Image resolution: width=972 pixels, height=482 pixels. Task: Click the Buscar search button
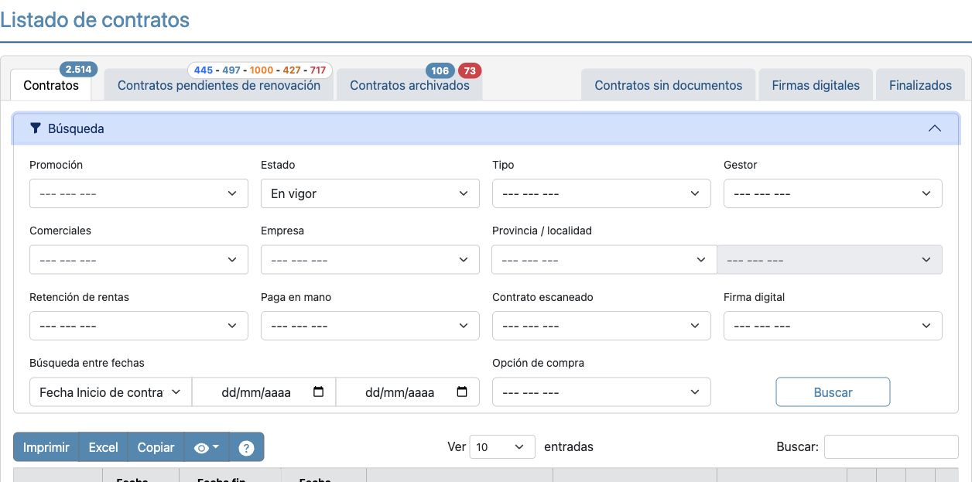click(x=833, y=392)
